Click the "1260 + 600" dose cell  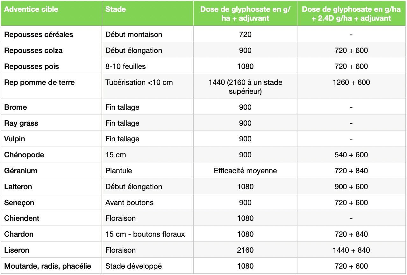[x=351, y=82]
